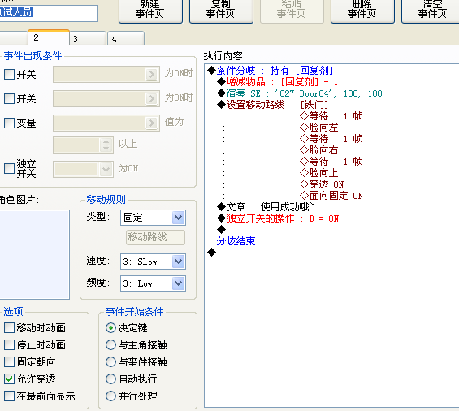Select the 与主角接触 trigger radio button
The image size is (459, 411).
[110, 345]
